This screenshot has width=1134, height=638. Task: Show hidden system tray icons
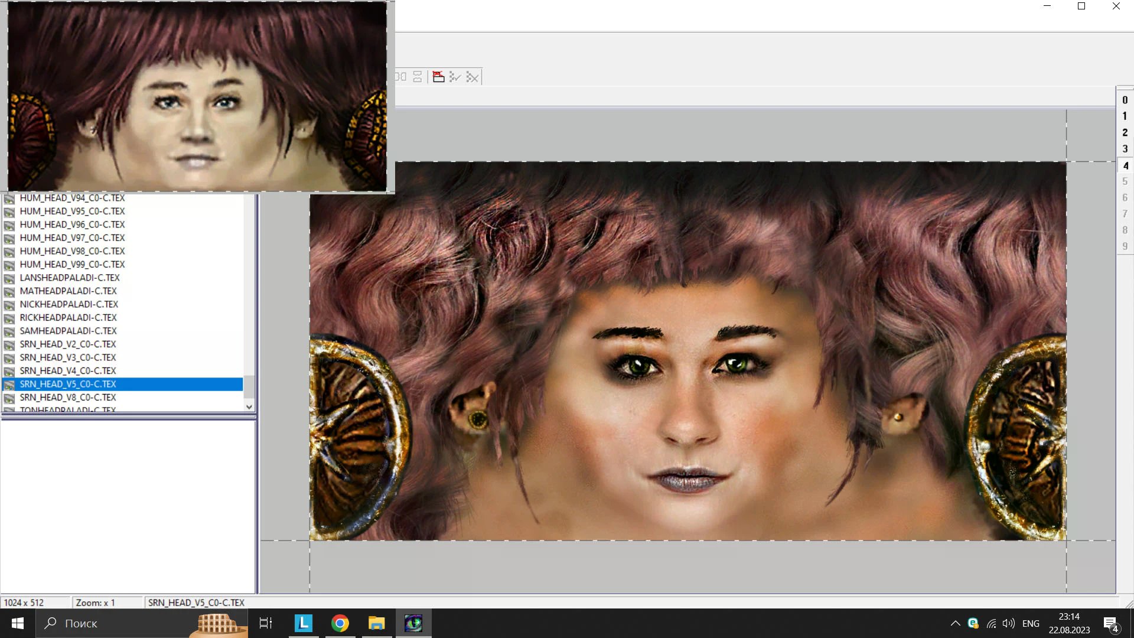click(x=955, y=623)
